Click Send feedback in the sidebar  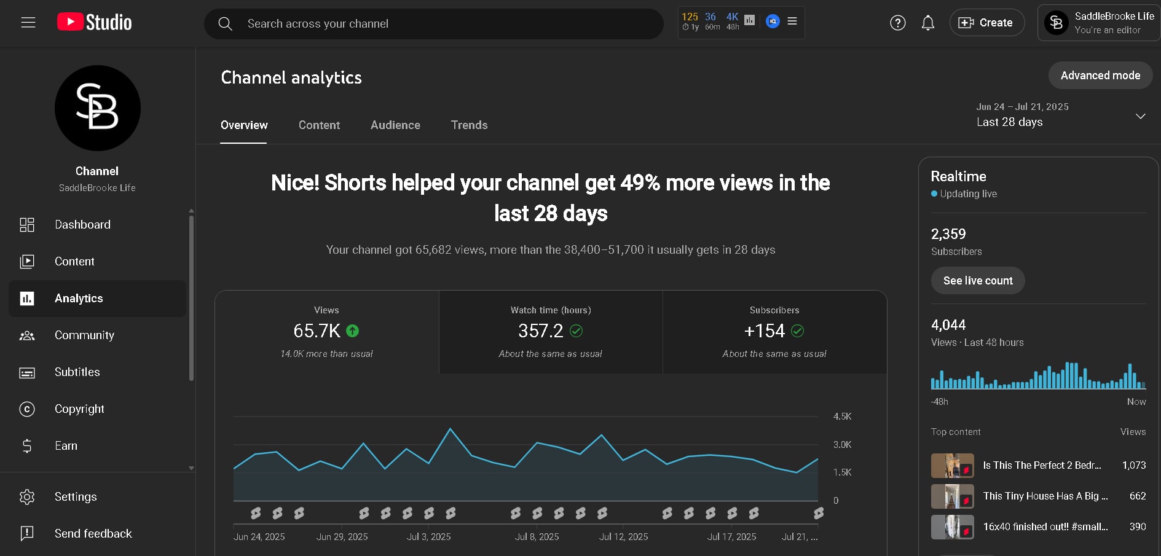pyautogui.click(x=97, y=534)
